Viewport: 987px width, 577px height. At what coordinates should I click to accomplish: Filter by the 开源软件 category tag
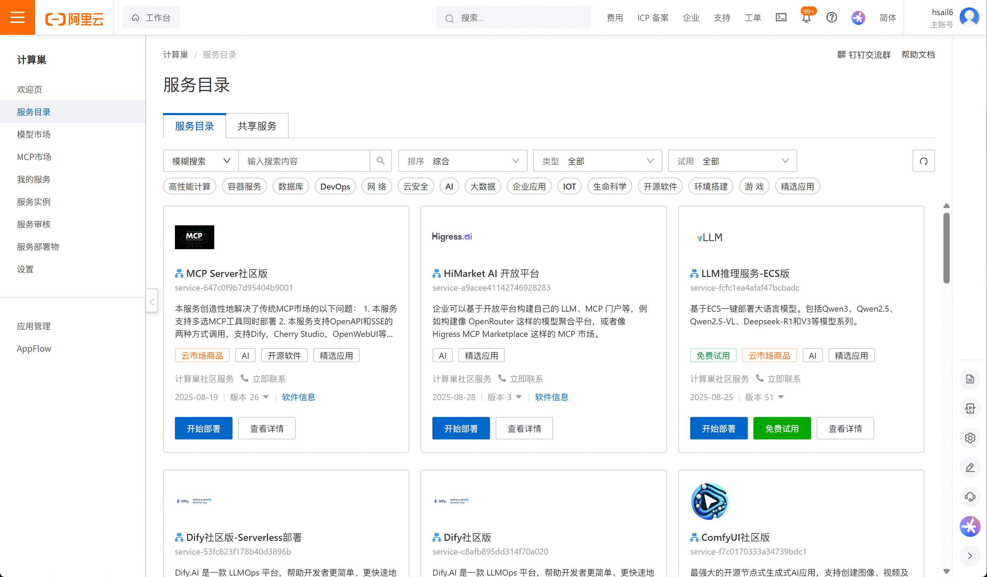(x=660, y=186)
